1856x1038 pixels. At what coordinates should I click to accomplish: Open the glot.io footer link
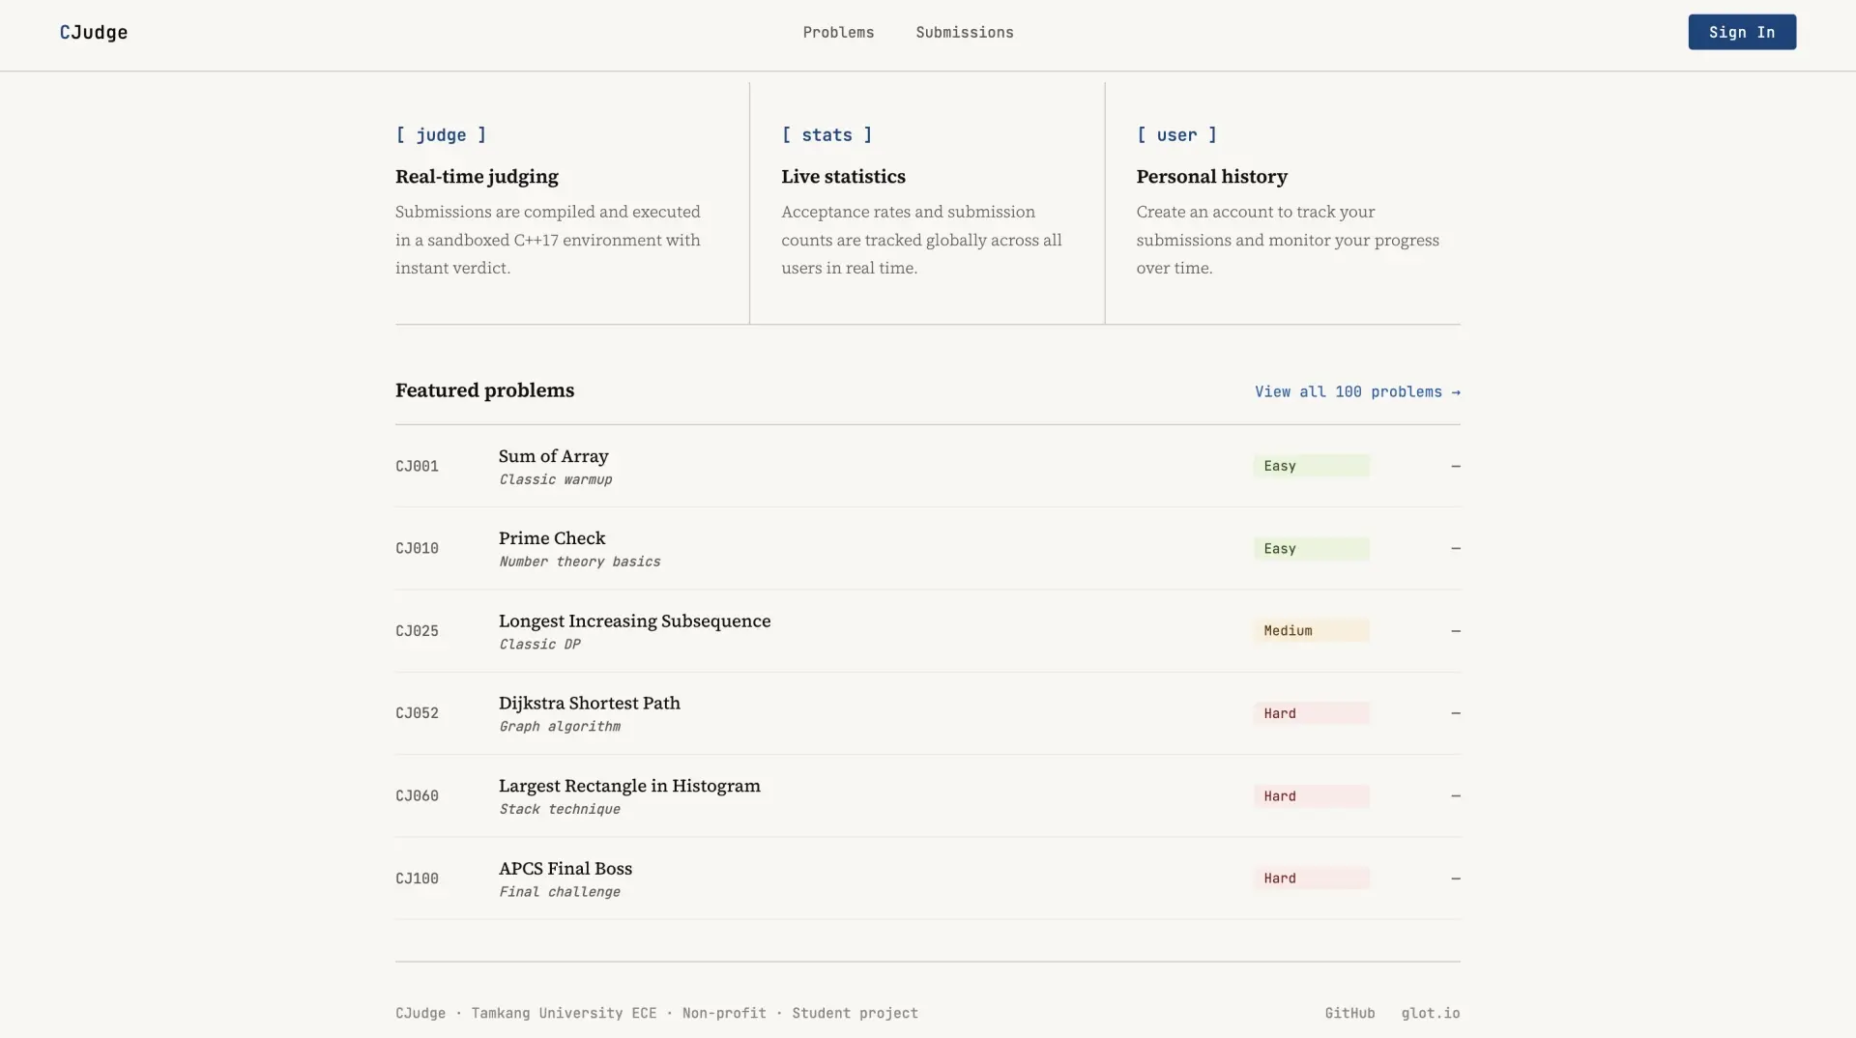click(x=1431, y=1013)
